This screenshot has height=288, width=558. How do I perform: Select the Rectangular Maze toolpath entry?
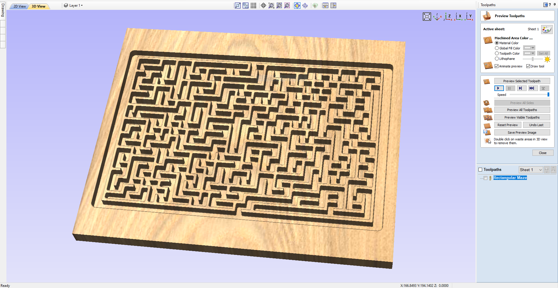[x=510, y=178]
